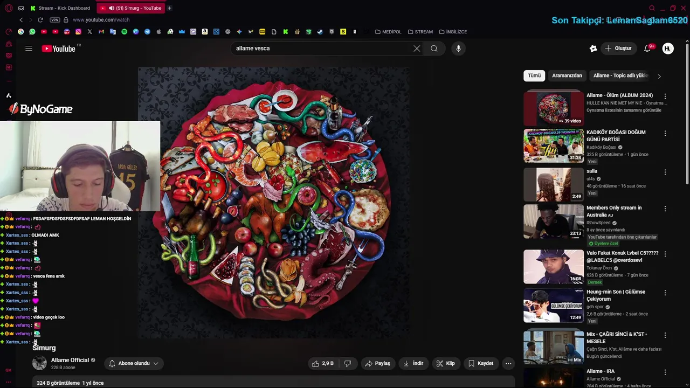Click the page vertical scrollbar
690x388 pixels.
point(687,113)
